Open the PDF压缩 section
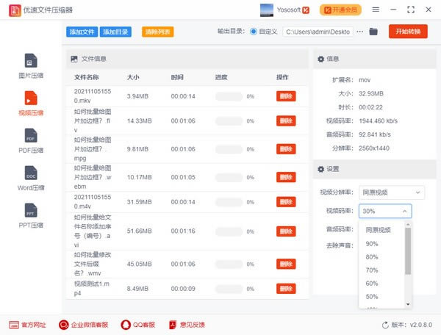The width and height of the screenshot is (441, 335). click(x=31, y=141)
